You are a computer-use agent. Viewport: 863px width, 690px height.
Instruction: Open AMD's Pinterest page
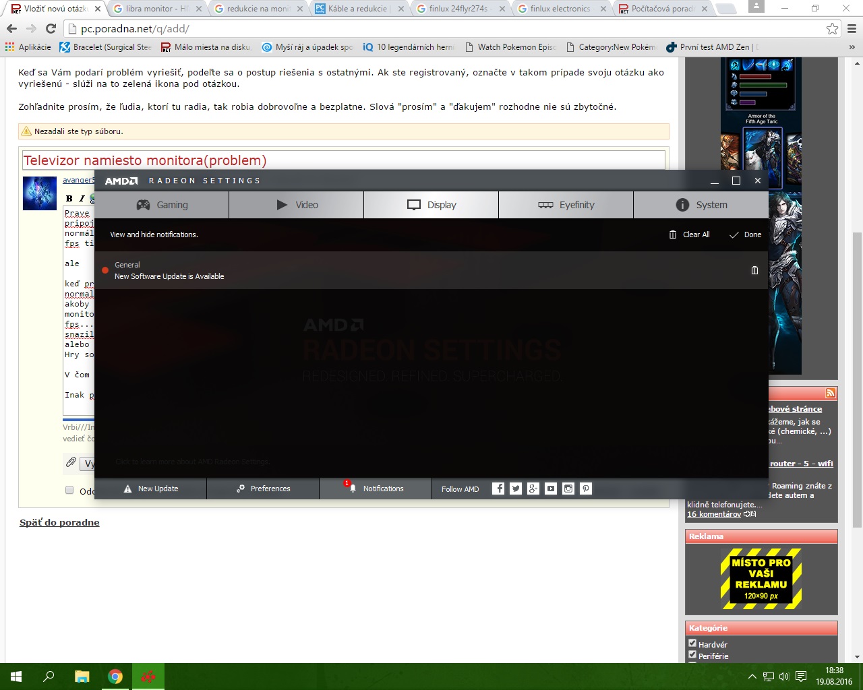point(586,489)
